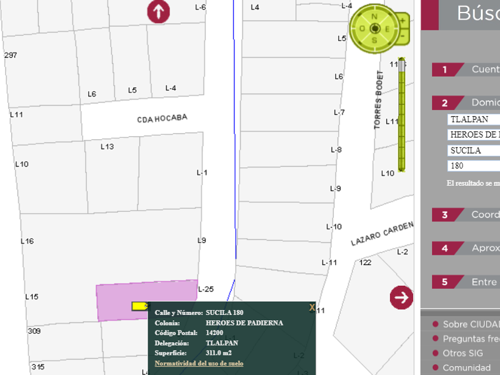The height and width of the screenshot is (375, 500).
Task: Click S on the compass control
Action: [x=374, y=40]
